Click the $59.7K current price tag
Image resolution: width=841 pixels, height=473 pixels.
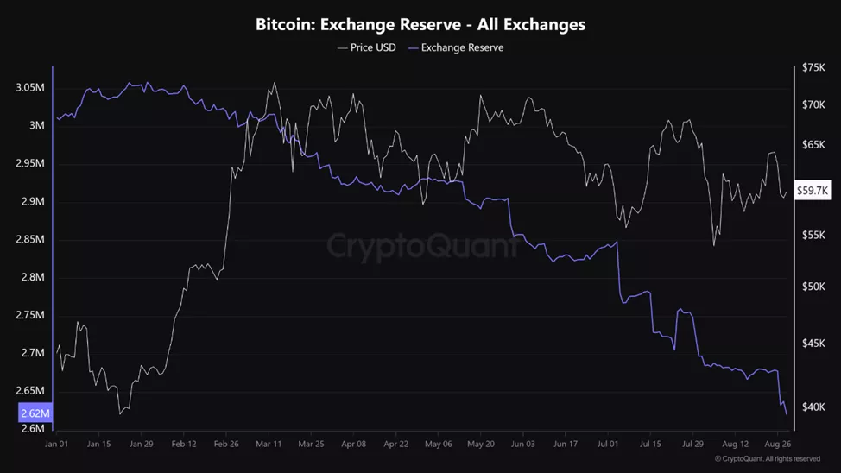pos(813,190)
